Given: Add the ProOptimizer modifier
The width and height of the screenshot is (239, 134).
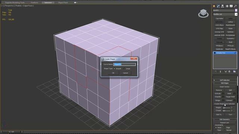Looking at the screenshot, I should tap(230, 35).
